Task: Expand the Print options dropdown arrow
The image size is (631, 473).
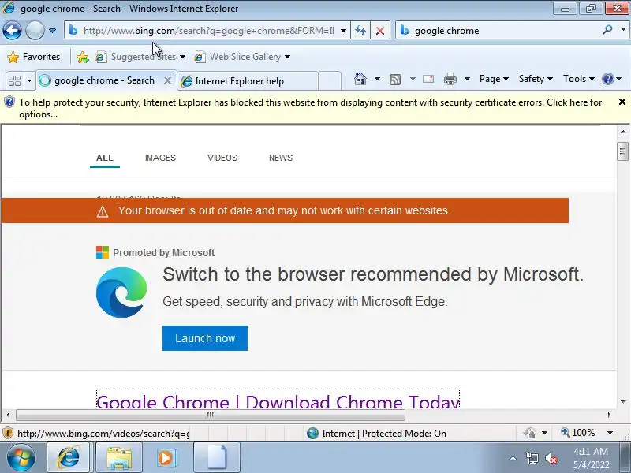Action: click(467, 79)
